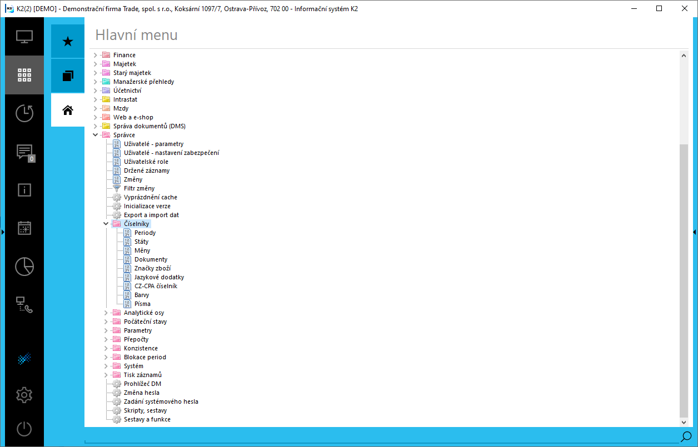Open Značky zboží item

[153, 268]
